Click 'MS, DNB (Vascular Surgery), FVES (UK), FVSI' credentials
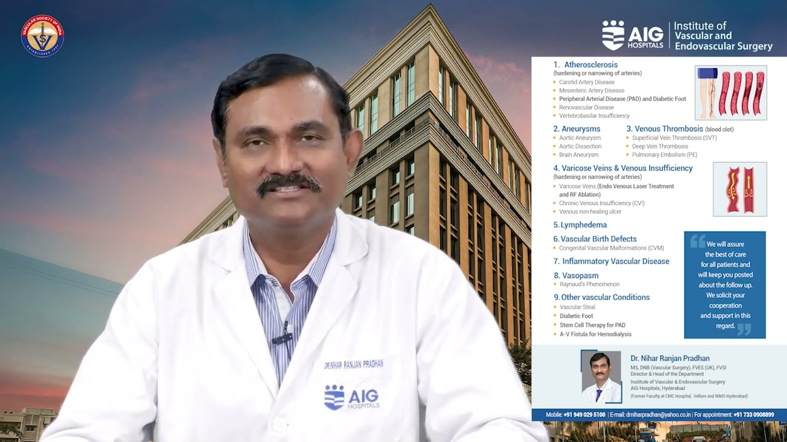 678,368
